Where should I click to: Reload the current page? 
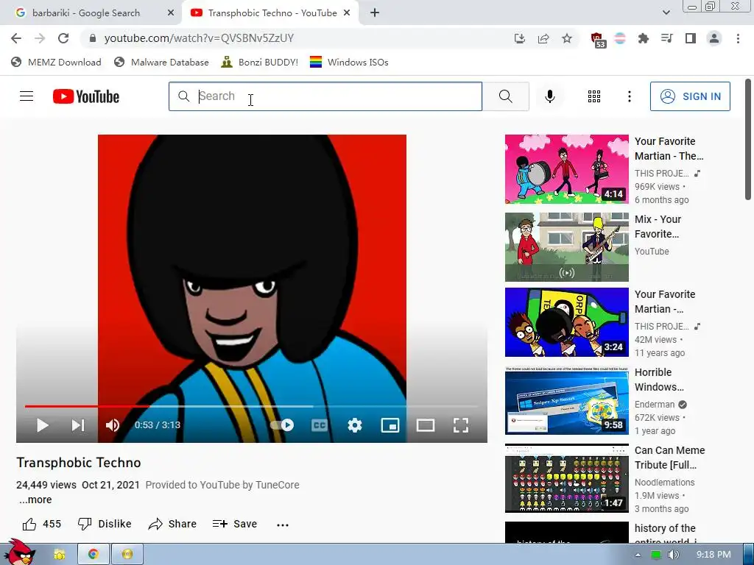coord(63,38)
